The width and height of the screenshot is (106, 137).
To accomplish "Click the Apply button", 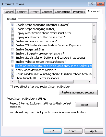I will pos(94,131).
